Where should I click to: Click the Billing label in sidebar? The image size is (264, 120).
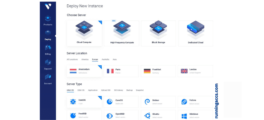pyautogui.click(x=48, y=54)
